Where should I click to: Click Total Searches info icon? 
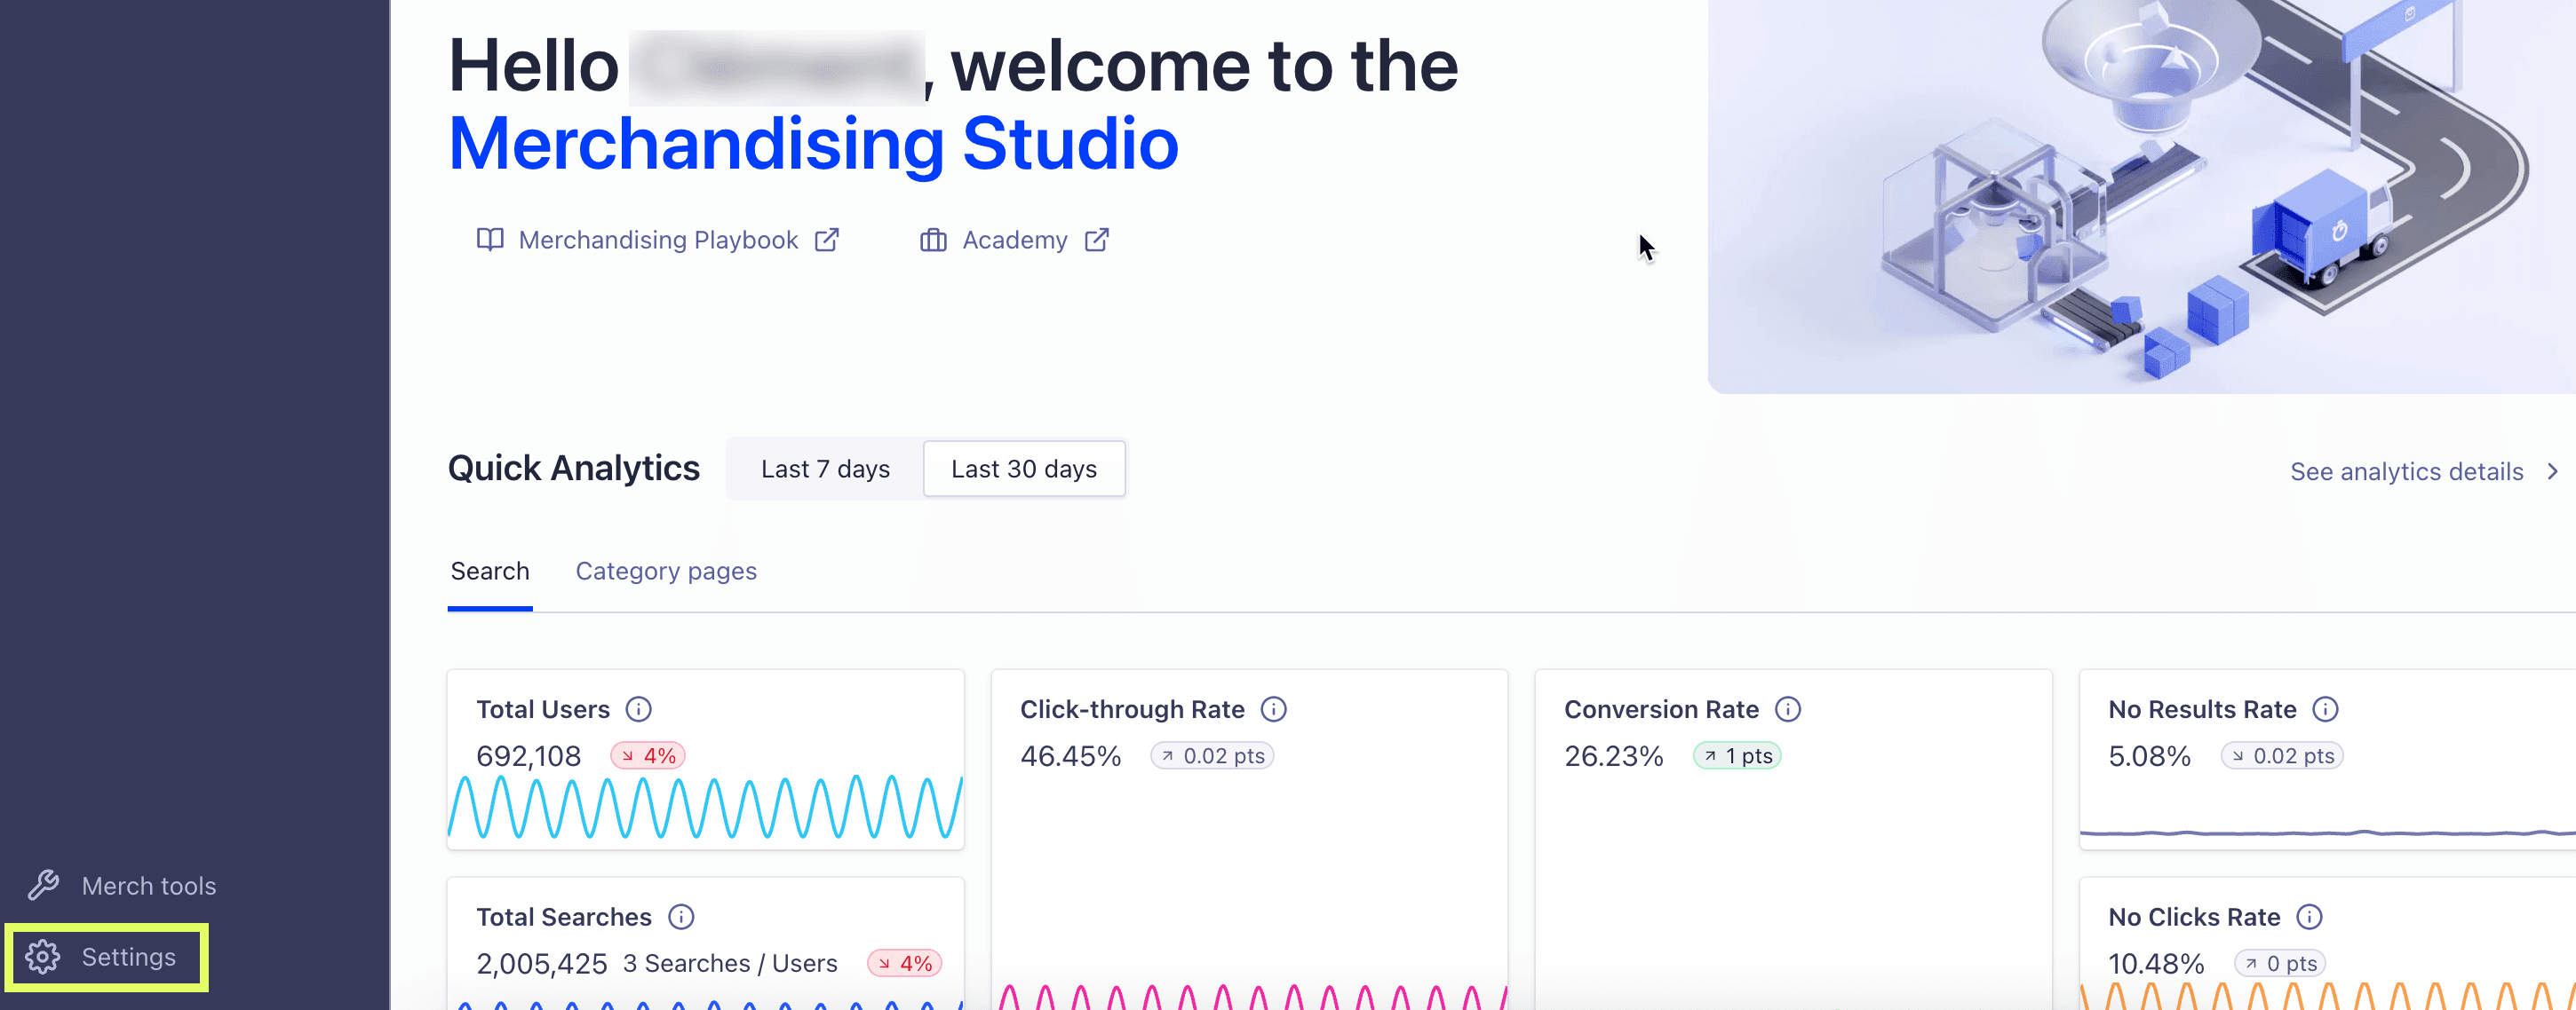(681, 916)
